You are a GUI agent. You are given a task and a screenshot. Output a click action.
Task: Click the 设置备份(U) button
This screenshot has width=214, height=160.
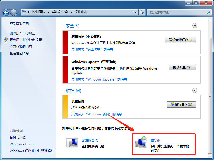181,104
